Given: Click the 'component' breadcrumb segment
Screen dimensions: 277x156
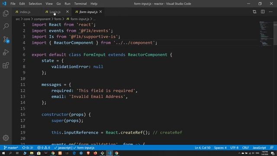Looking at the screenshot, I should (x=42, y=19).
